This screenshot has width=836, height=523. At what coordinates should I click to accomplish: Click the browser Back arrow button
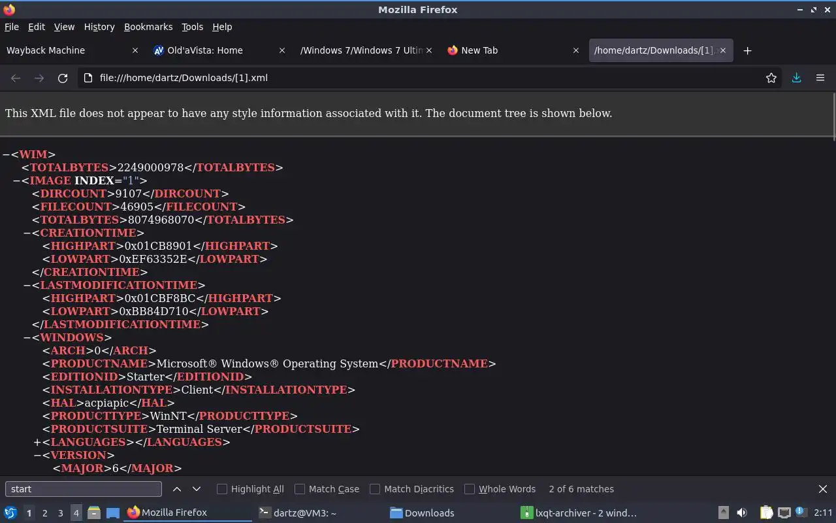(x=16, y=78)
